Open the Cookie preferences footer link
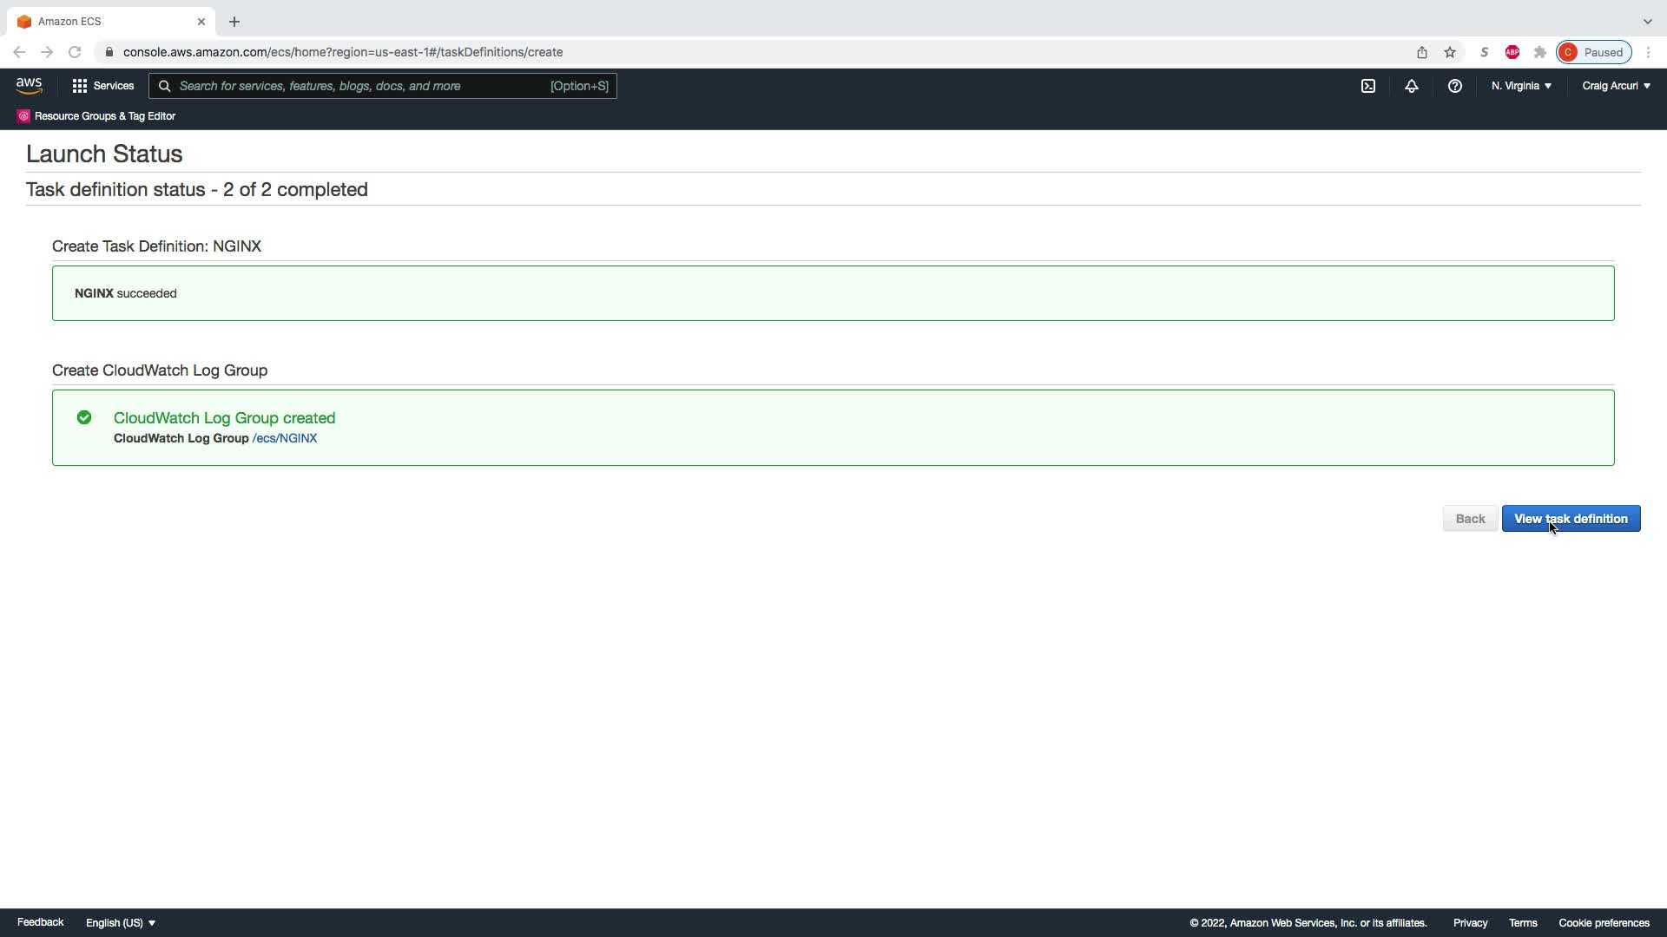Image resolution: width=1667 pixels, height=937 pixels. [1603, 922]
